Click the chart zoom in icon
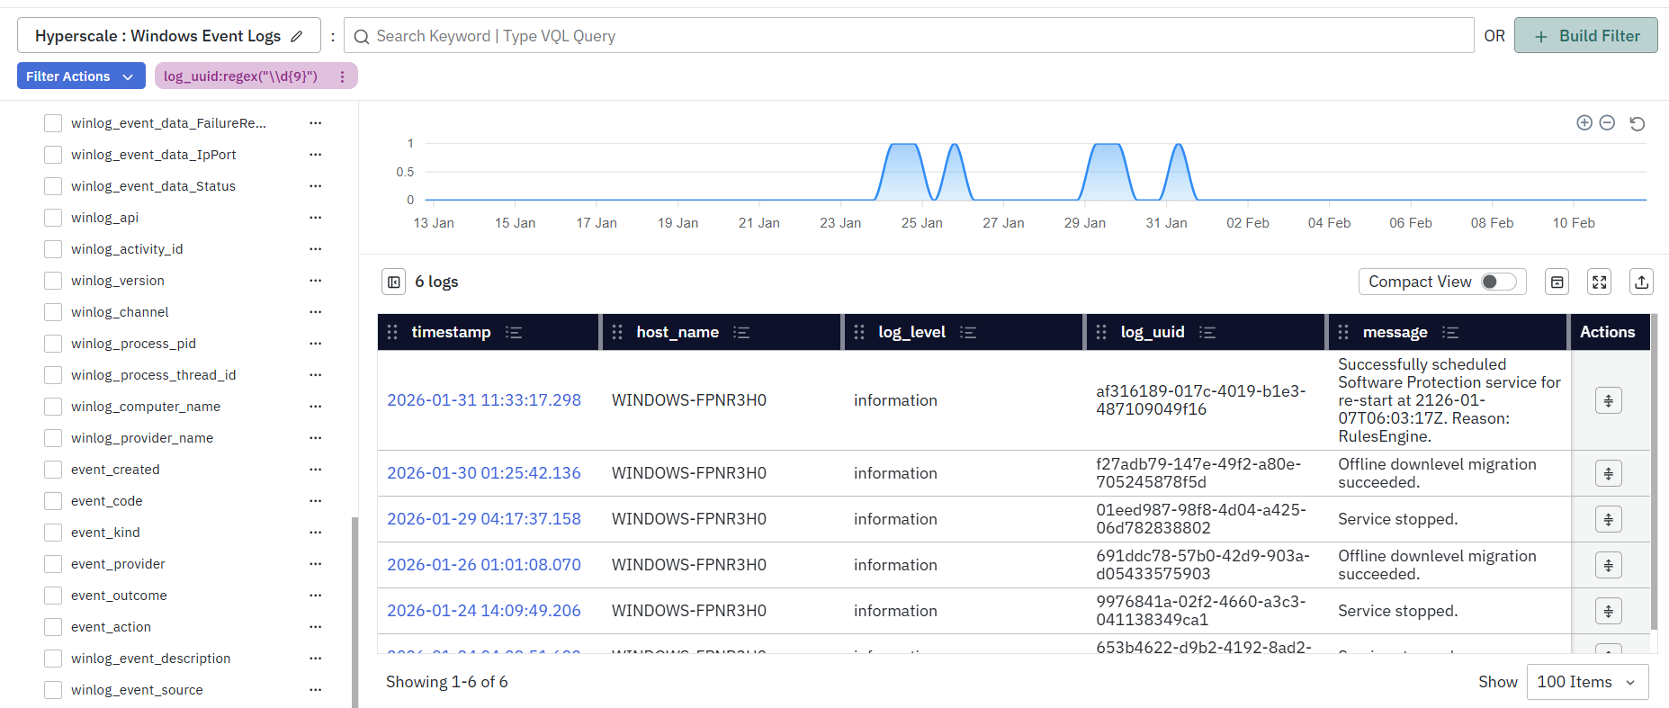 (1584, 122)
